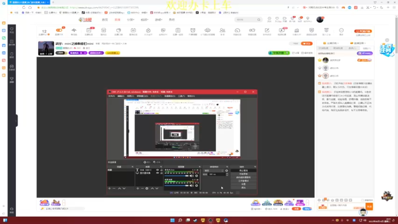The height and width of the screenshot is (224, 398).
Task: Go to 首页 in the Douyu navigation
Action: (x=105, y=19)
